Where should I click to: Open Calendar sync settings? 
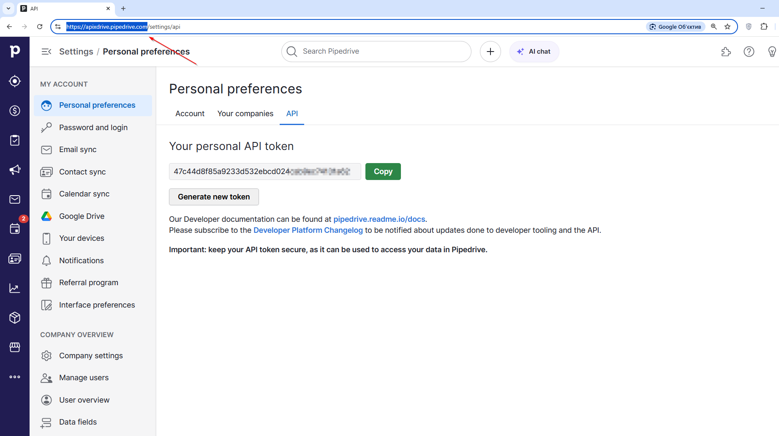tap(93, 194)
